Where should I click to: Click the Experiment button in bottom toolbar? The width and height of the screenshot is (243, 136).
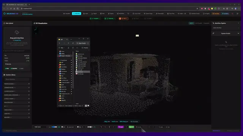click(x=70, y=127)
